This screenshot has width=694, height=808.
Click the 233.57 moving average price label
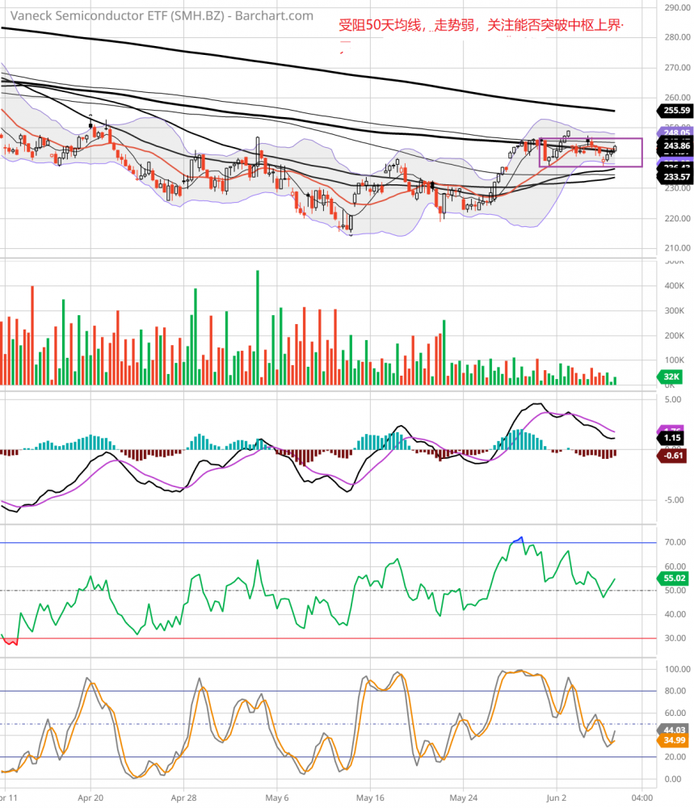676,177
